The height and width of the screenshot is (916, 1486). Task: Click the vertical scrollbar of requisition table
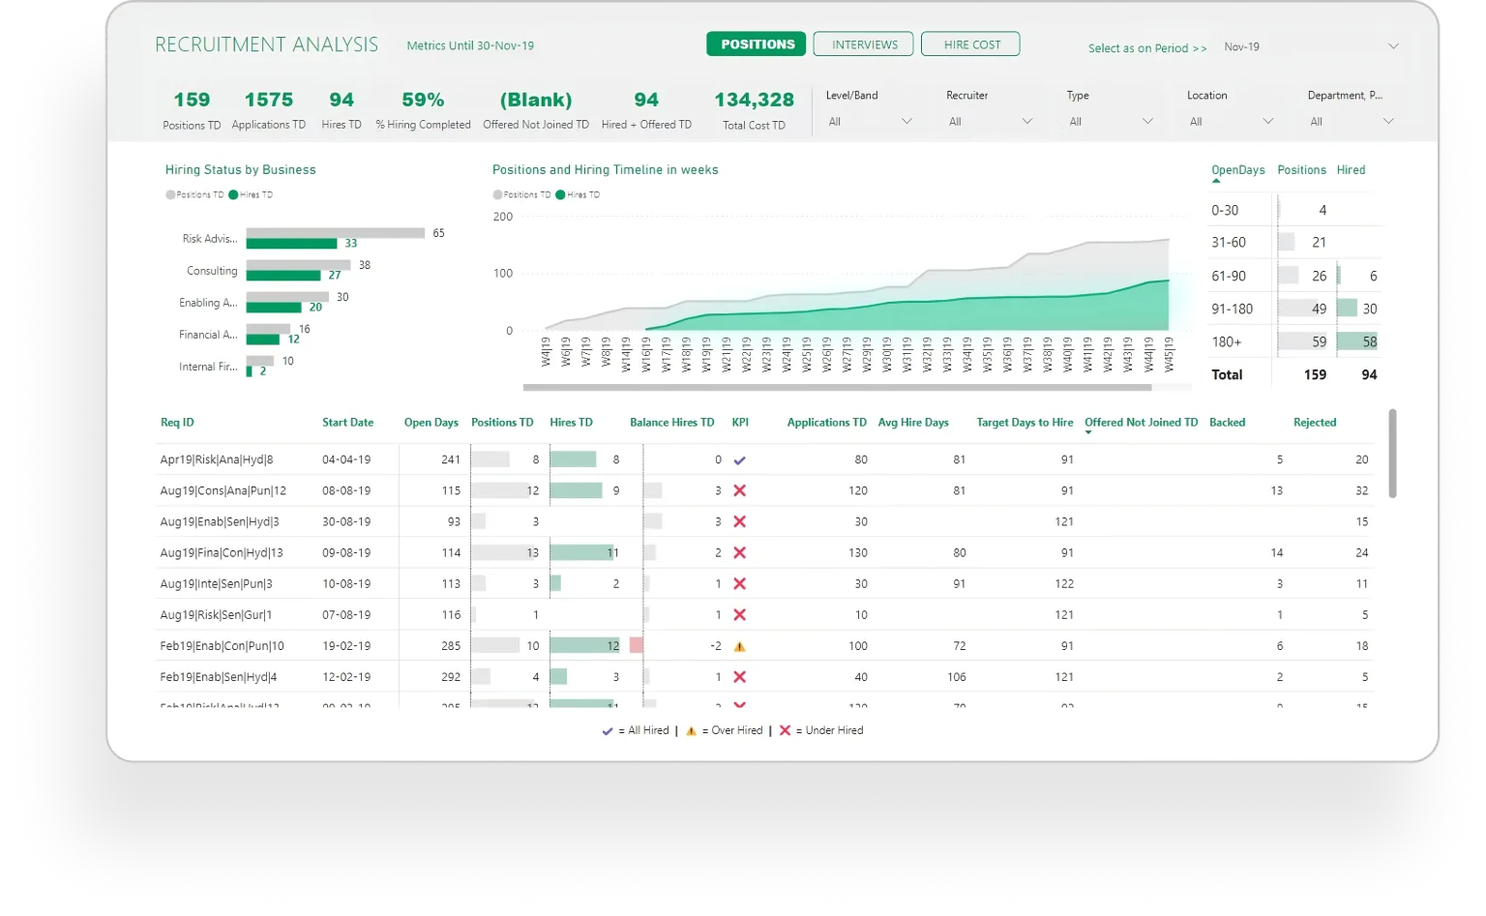click(x=1392, y=454)
